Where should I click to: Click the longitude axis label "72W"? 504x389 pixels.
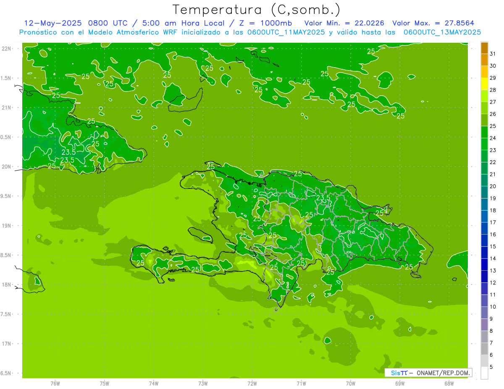(252, 383)
